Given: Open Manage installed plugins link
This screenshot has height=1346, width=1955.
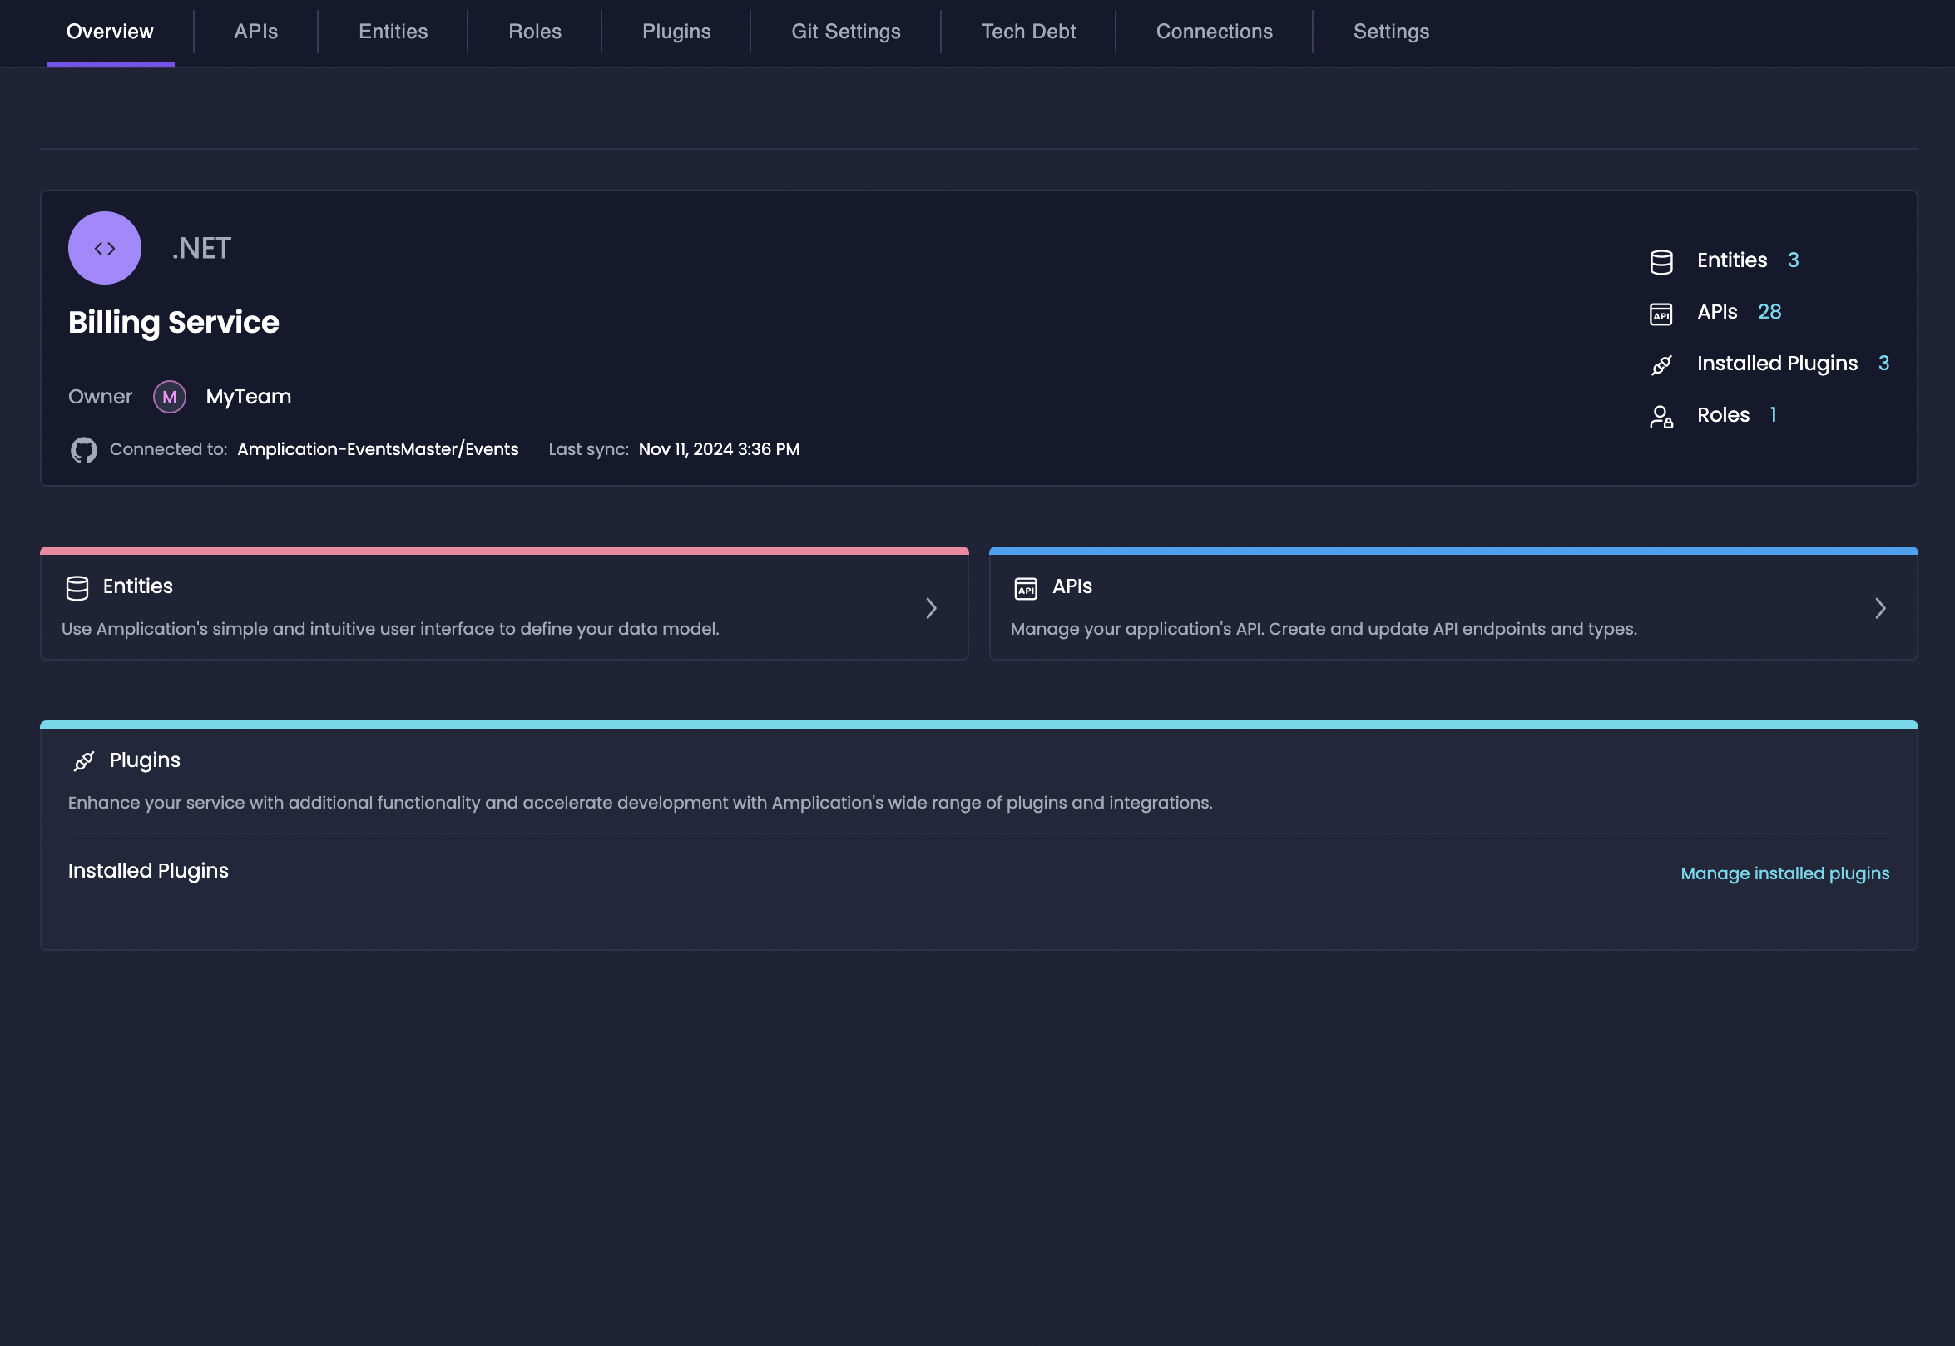Looking at the screenshot, I should (x=1784, y=873).
